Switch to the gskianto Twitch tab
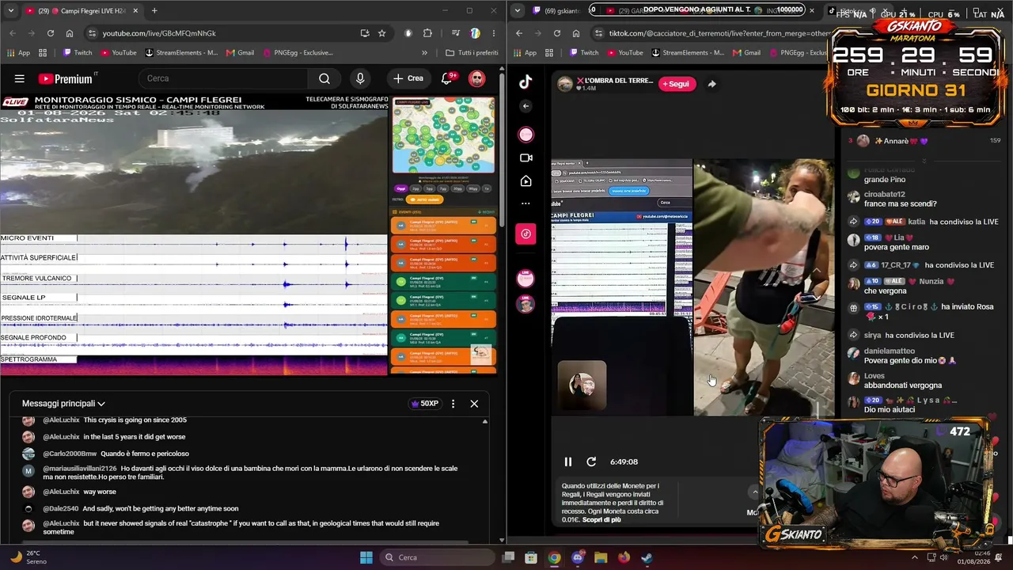Image resolution: width=1013 pixels, height=570 pixels. click(x=557, y=11)
